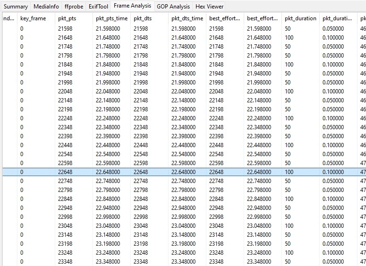
Task: Click the pkt_dts_time column header
Action: 187,19
